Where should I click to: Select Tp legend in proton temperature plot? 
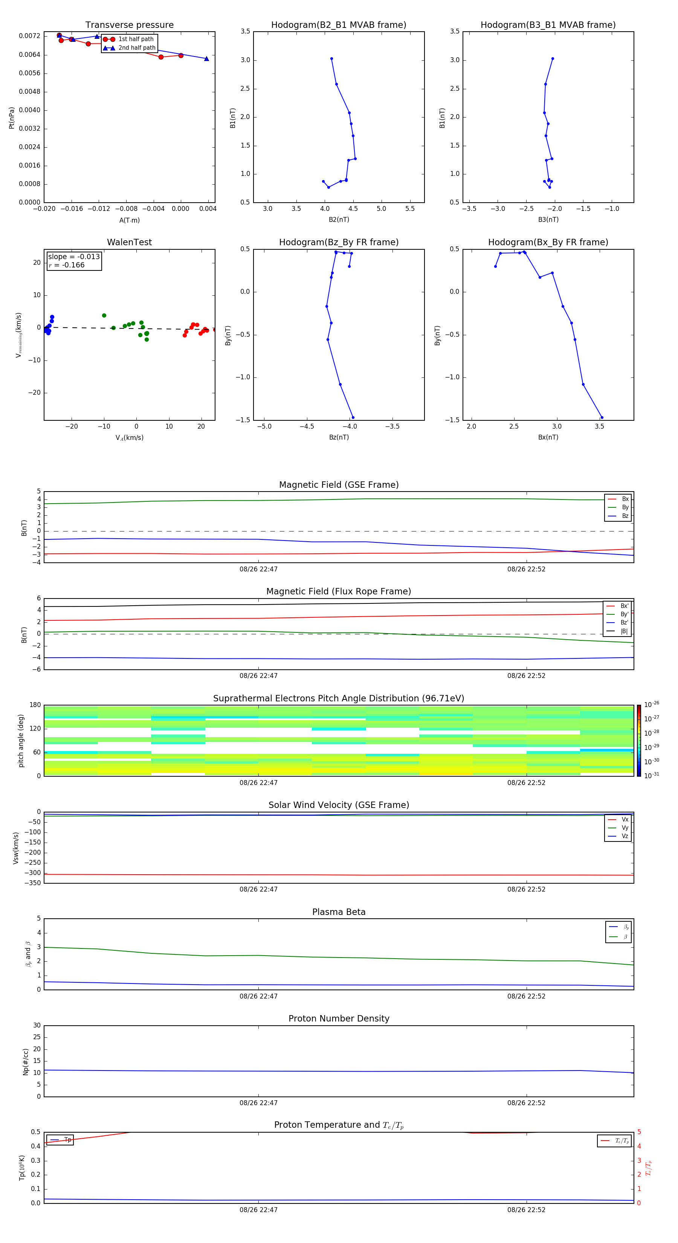60,1140
